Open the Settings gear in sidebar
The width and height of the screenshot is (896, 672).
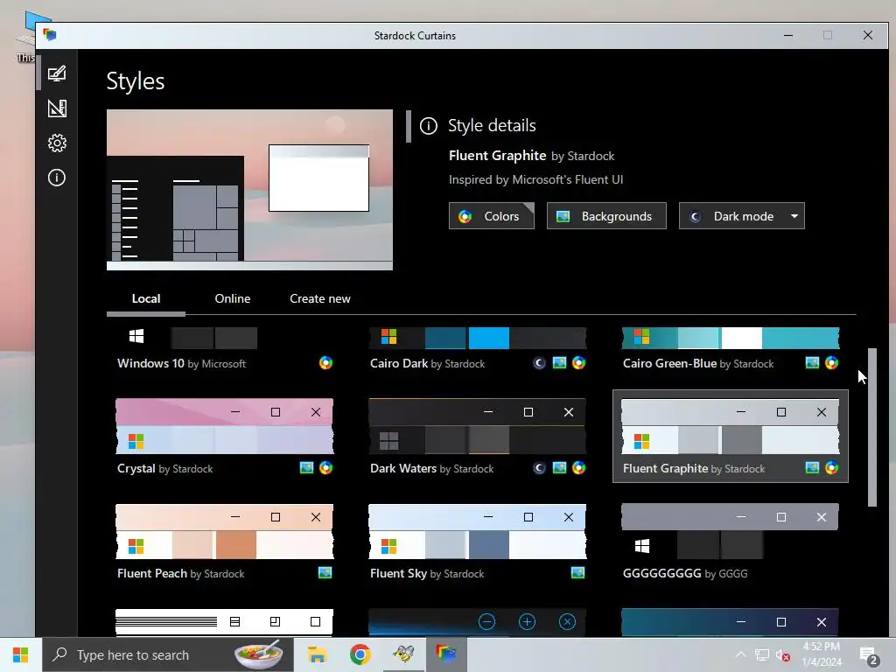(x=57, y=143)
